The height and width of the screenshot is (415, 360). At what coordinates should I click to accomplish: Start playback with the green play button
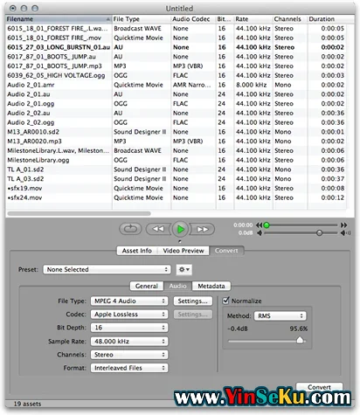click(x=180, y=229)
